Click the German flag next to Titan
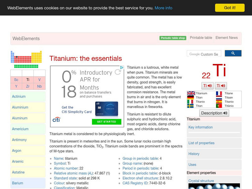This screenshot has width=252, height=189. click(191, 98)
